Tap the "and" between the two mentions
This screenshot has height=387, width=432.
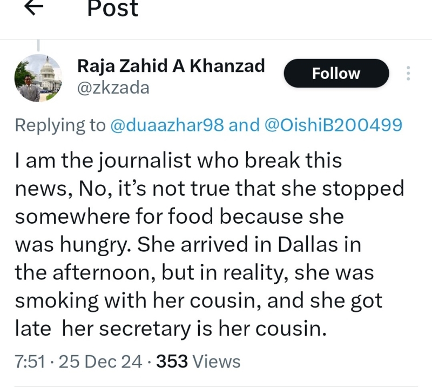coord(244,125)
